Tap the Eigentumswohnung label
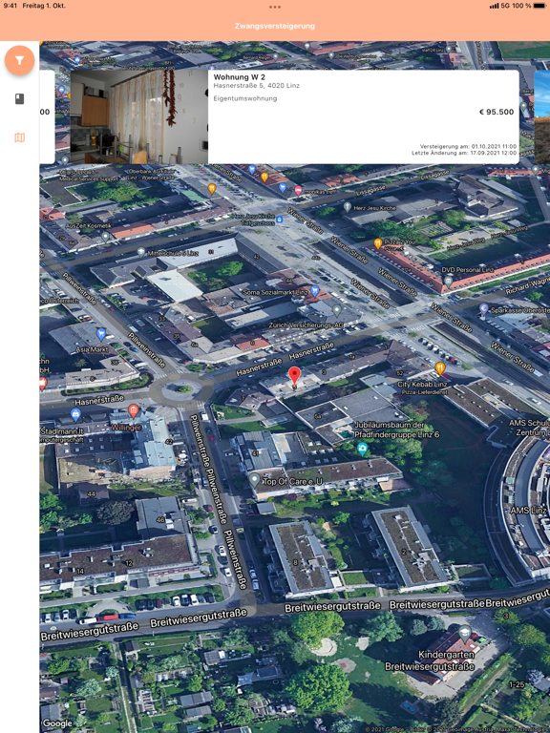 245,98
